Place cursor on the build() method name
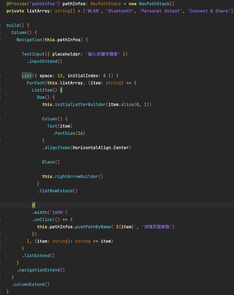The height and width of the screenshot is (295, 234). pos(13,25)
